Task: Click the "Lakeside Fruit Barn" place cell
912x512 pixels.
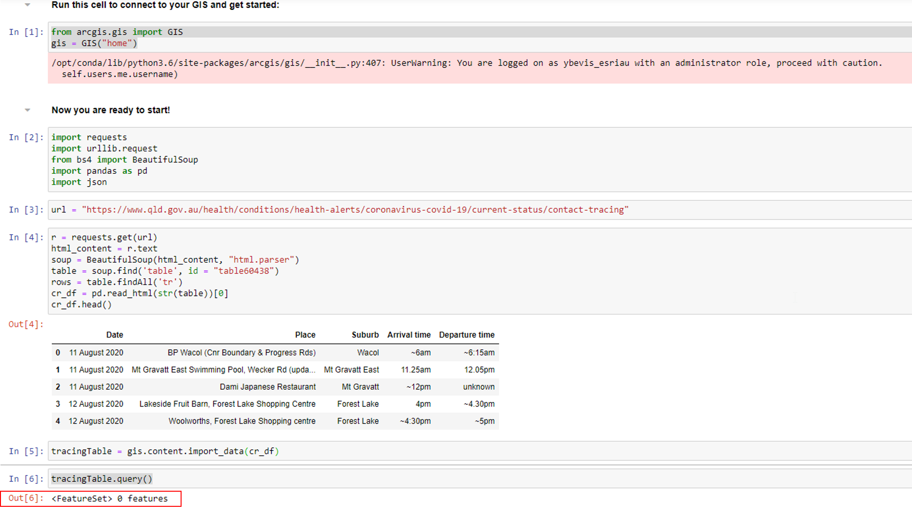Action: (227, 404)
